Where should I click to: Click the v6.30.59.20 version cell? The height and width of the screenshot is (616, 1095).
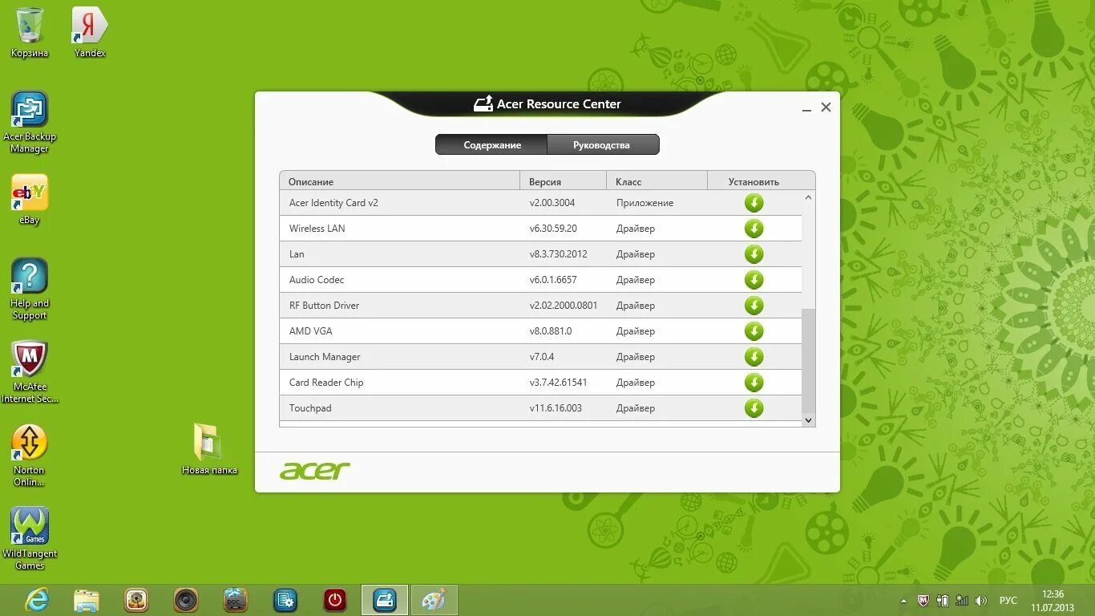(553, 229)
